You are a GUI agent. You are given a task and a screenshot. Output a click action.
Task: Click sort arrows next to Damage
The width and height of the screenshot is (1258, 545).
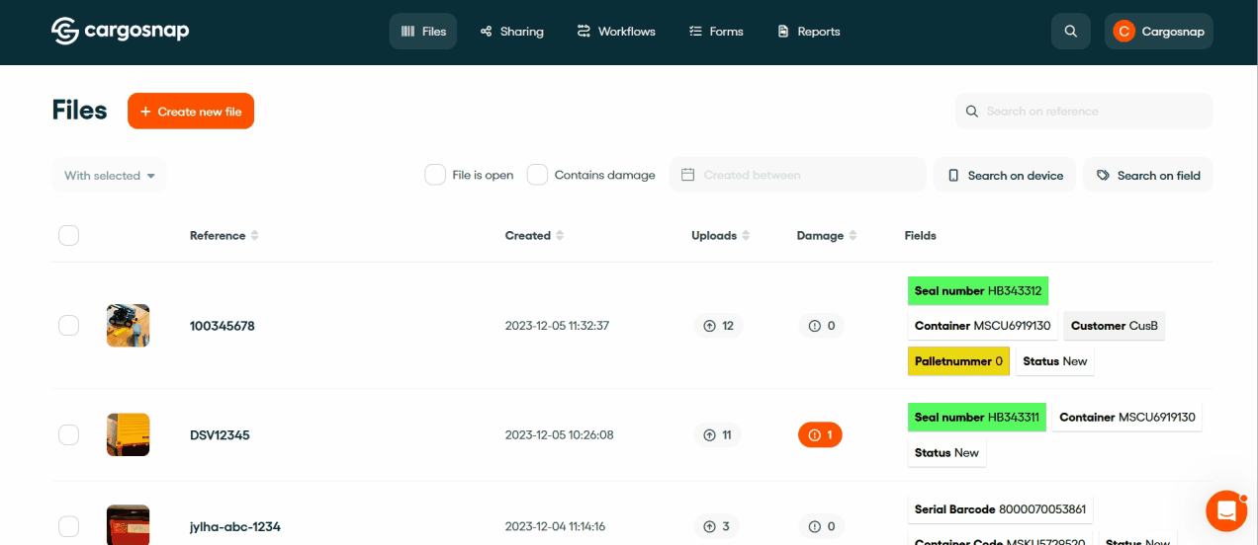pyautogui.click(x=853, y=236)
